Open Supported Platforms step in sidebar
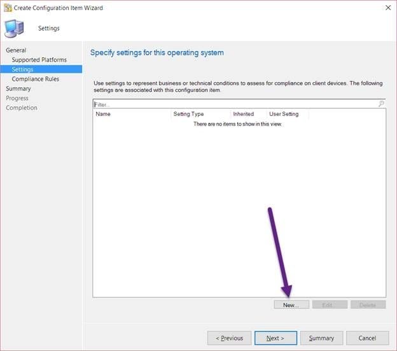This screenshot has height=351, width=397. [39, 60]
